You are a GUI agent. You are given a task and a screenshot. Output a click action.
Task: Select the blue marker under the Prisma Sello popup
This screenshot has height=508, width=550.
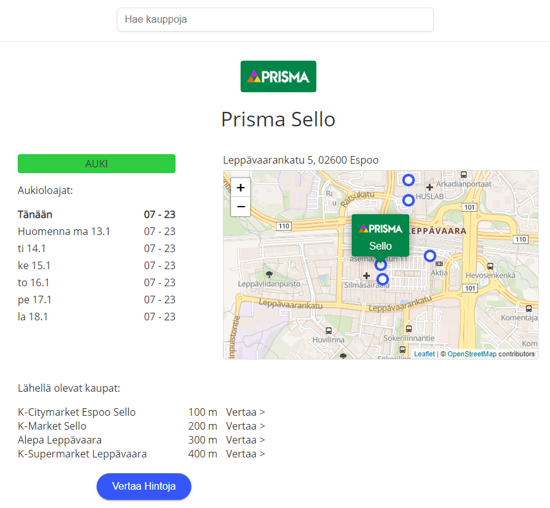coord(381,265)
